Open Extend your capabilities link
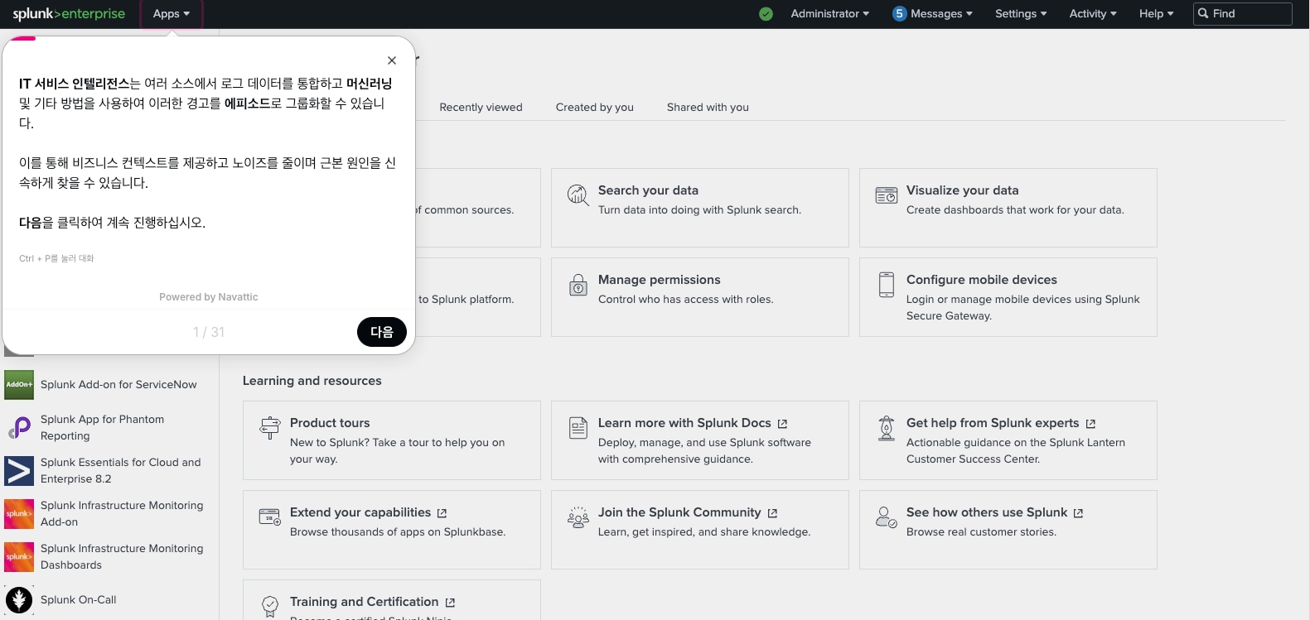This screenshot has width=1310, height=620. 368,512
